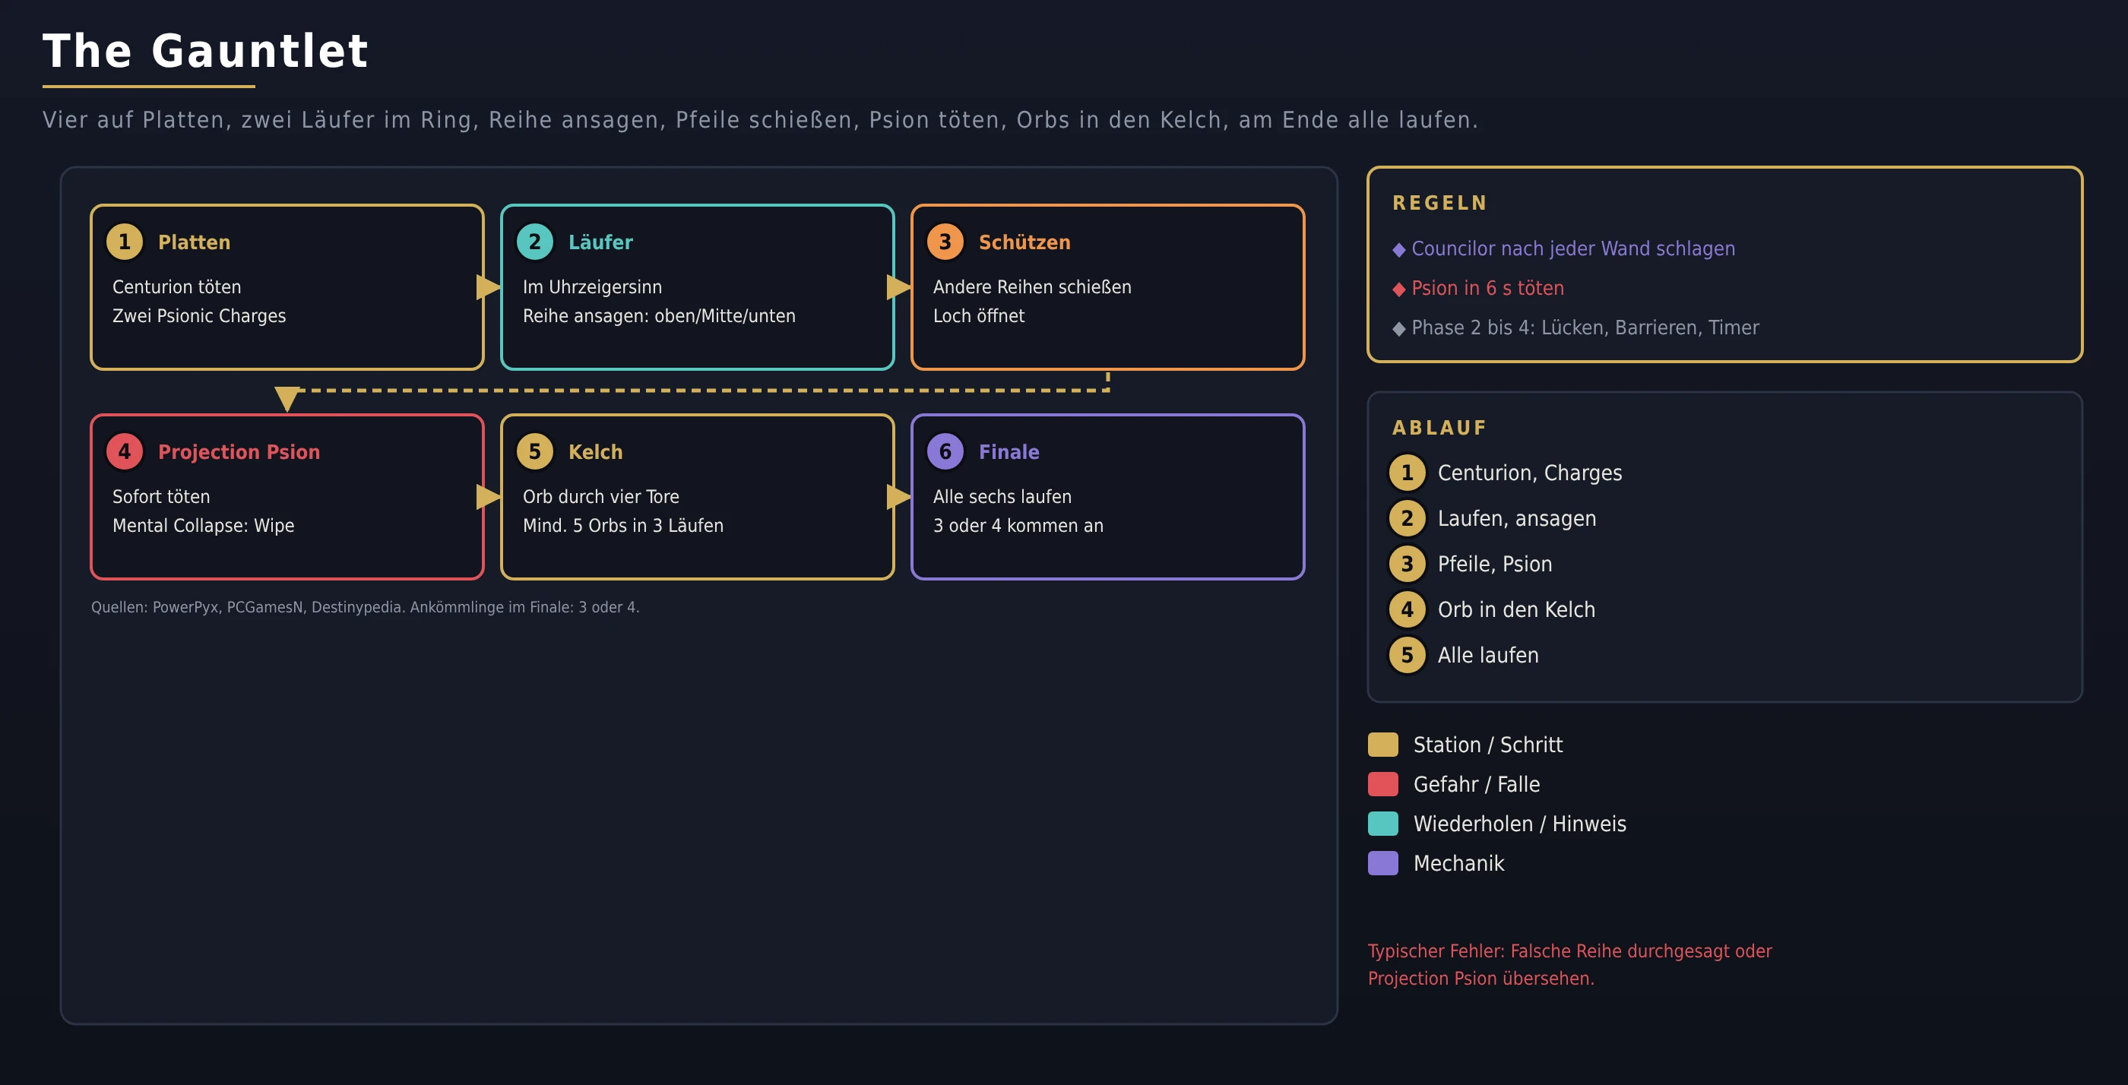Screen dimensions: 2128x1085
Task: Click the dashed arrowhead above Projection Psion
Action: tap(287, 399)
